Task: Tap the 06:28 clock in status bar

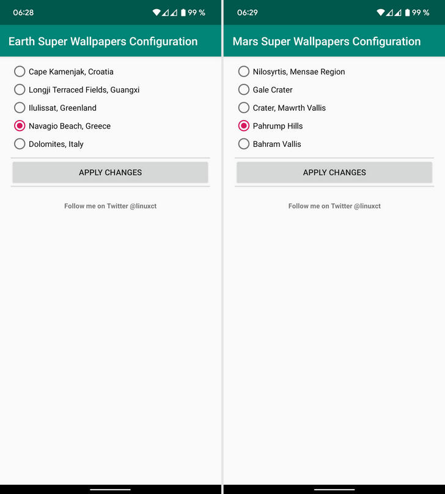Action: pyautogui.click(x=23, y=13)
